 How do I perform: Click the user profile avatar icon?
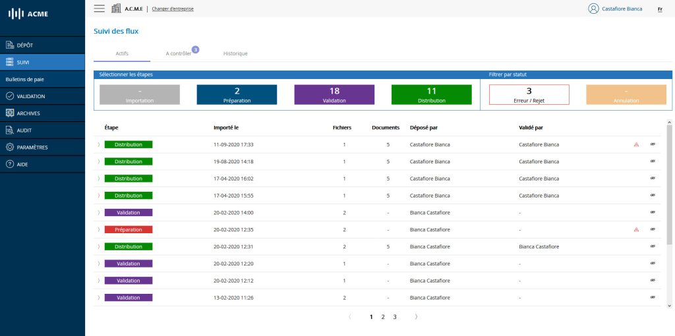[x=593, y=9]
